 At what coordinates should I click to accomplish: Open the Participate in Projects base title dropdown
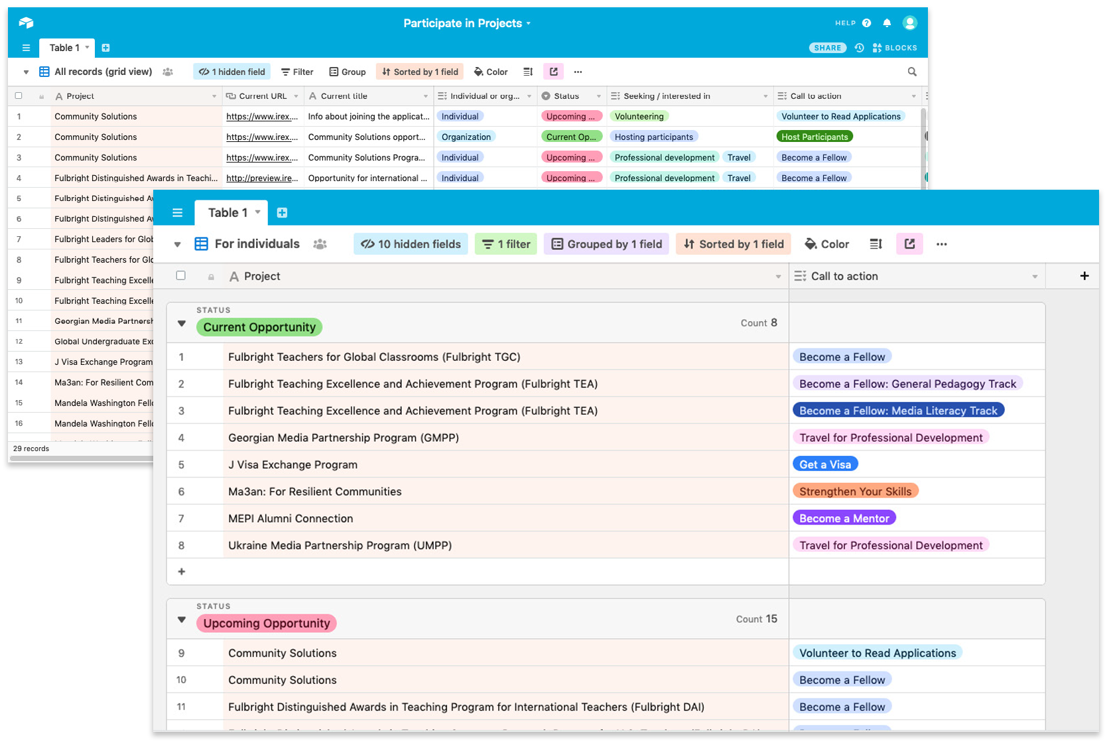click(x=467, y=23)
